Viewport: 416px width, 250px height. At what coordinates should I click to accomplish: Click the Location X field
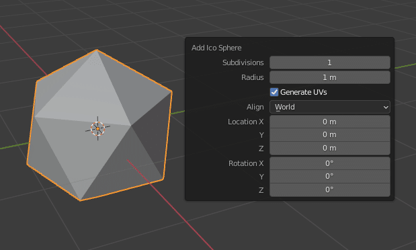330,122
